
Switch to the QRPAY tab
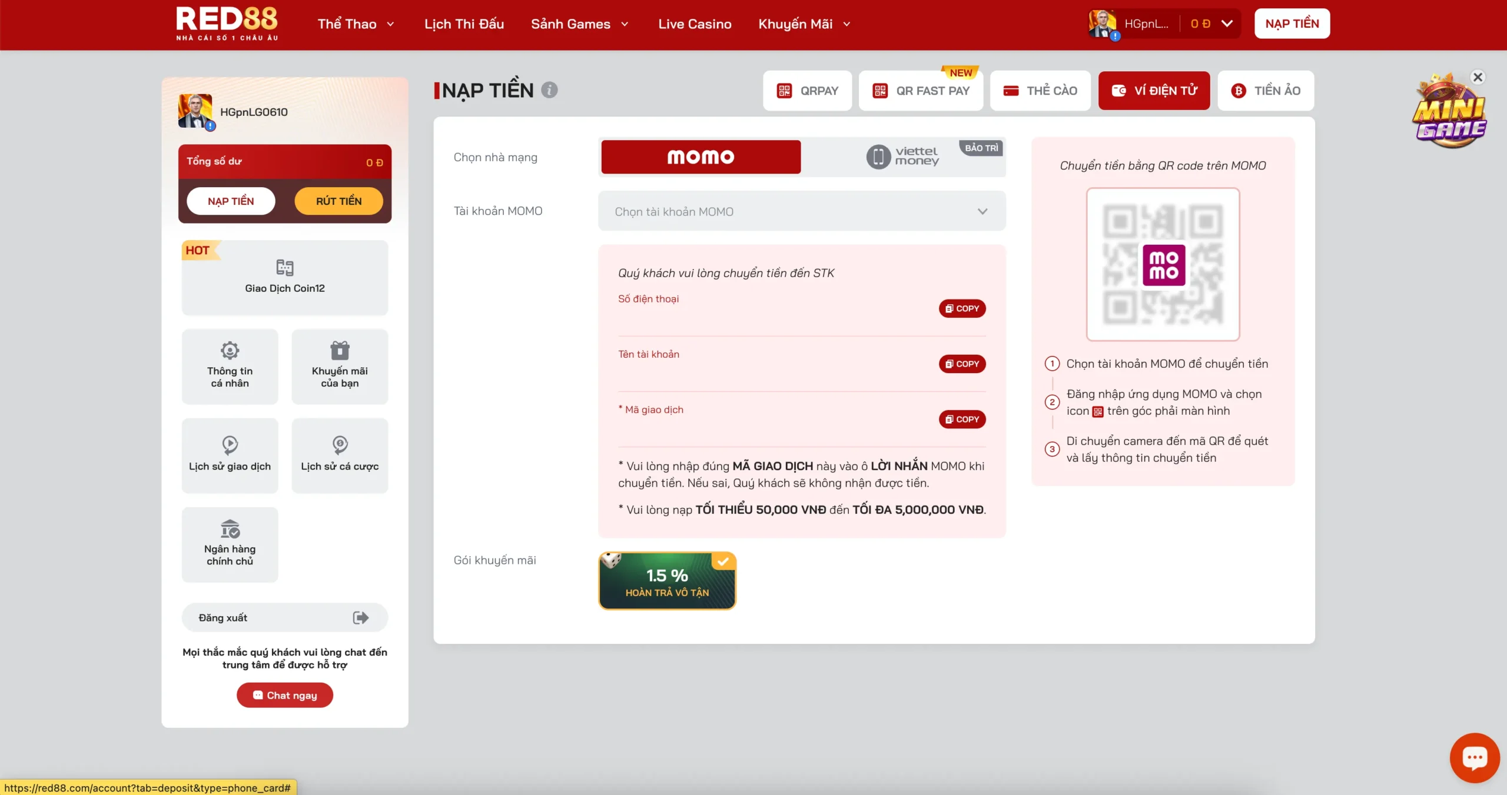pos(807,91)
